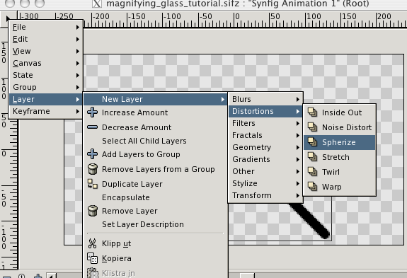Viewport: 407px width, 278px height.
Task: Select the Blurs layer category
Action: click(265, 99)
